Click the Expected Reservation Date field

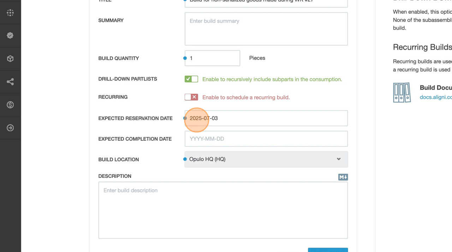(266, 118)
